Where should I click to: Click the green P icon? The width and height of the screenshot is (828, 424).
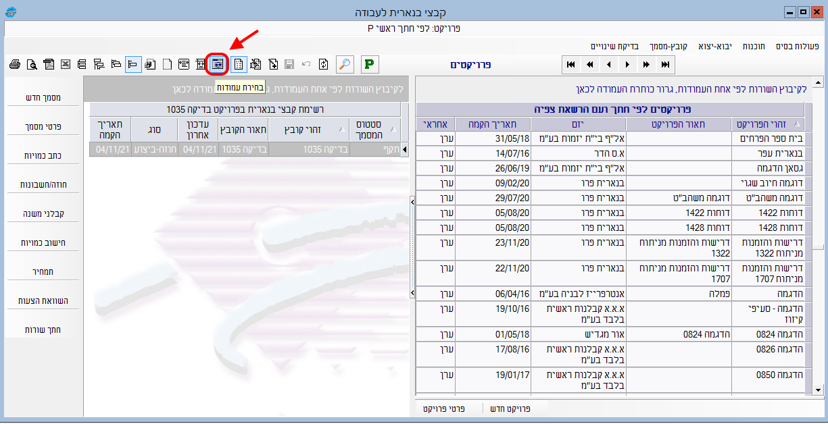tap(370, 64)
